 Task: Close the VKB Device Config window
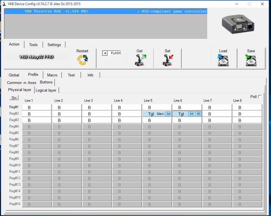point(262,4)
